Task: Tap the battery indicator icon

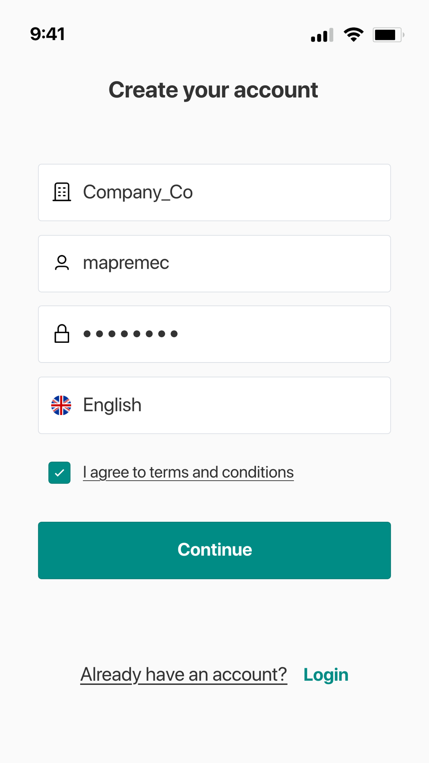Action: point(388,35)
